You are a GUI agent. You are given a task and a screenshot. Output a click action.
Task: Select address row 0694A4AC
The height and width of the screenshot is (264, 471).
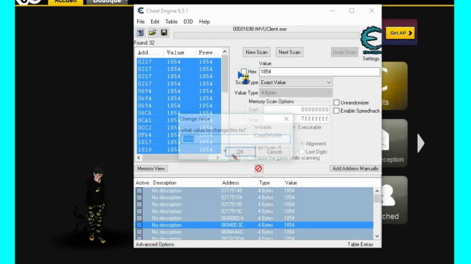coord(254,232)
